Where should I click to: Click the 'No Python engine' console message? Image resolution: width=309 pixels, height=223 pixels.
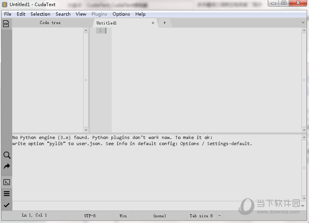coord(112,137)
